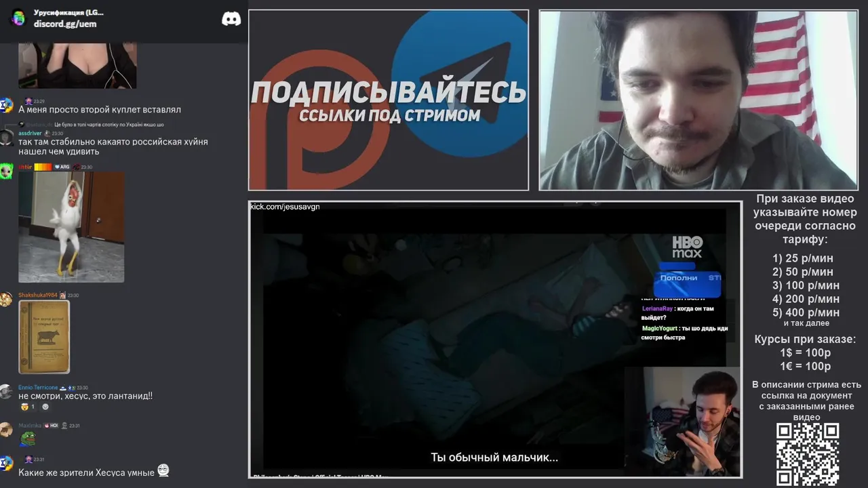
Task: Click the avatar beside 'А меня просто второй куплет вставлял'
Action: point(6,105)
